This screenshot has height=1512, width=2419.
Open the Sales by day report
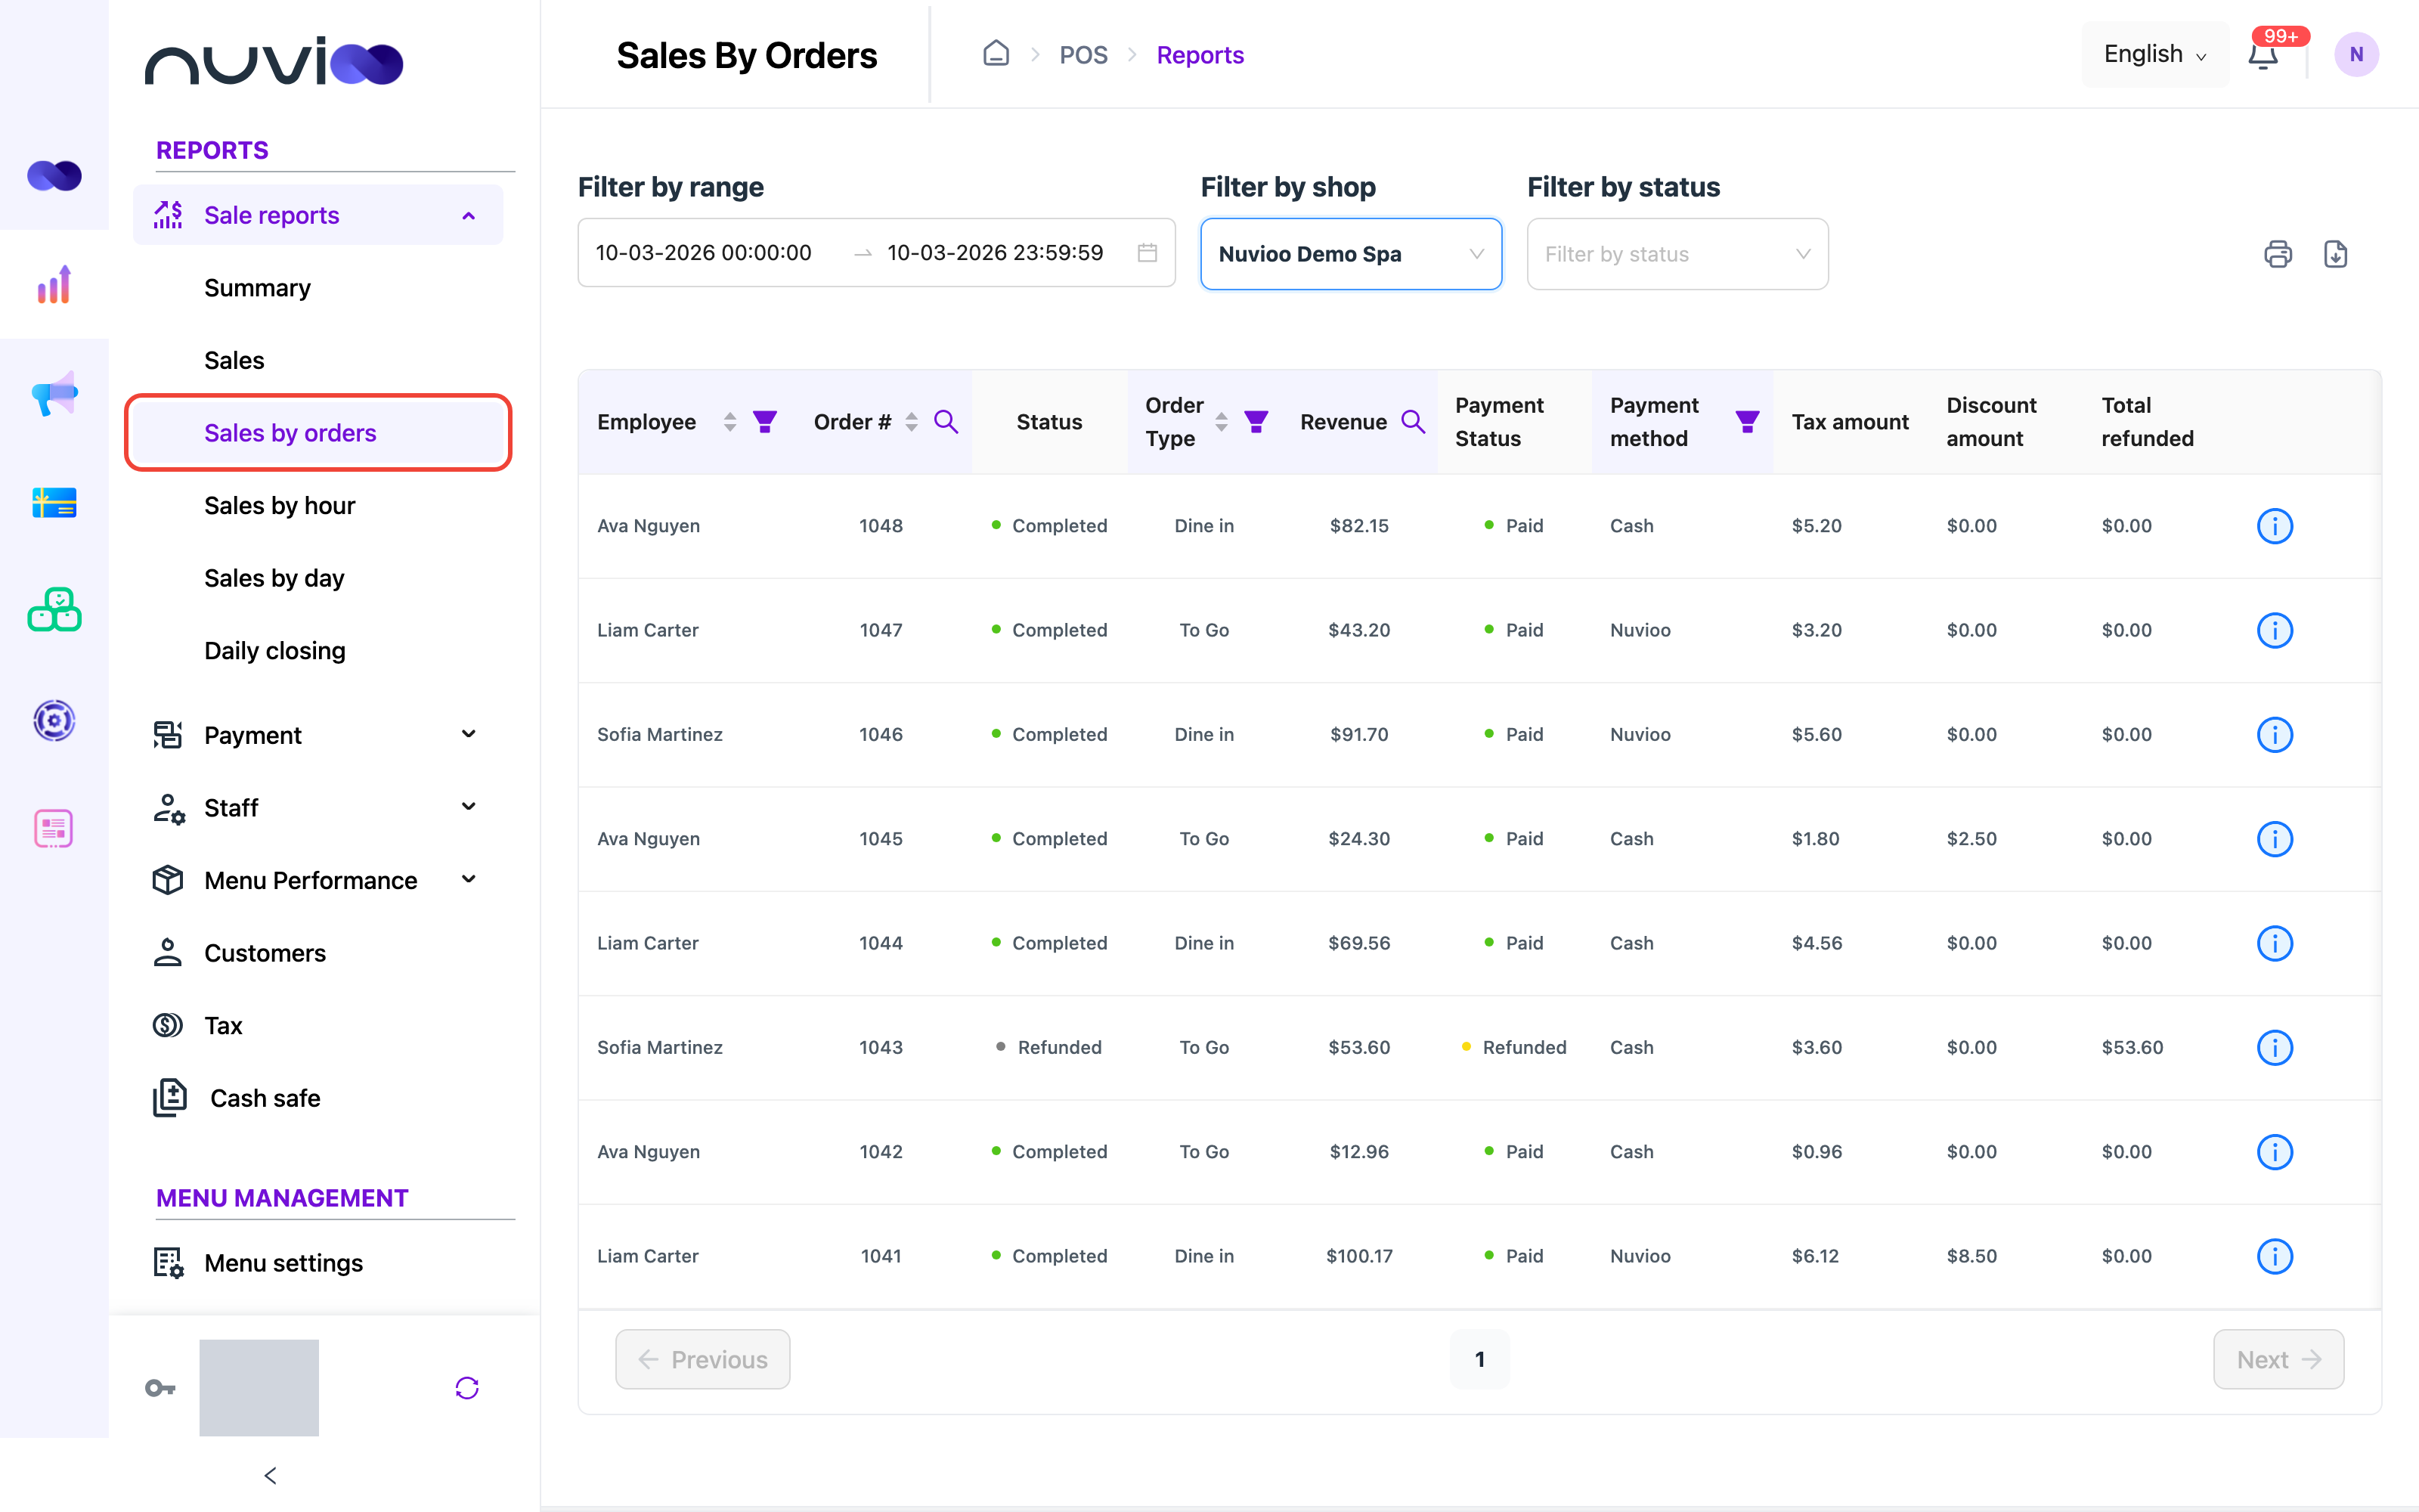tap(274, 578)
